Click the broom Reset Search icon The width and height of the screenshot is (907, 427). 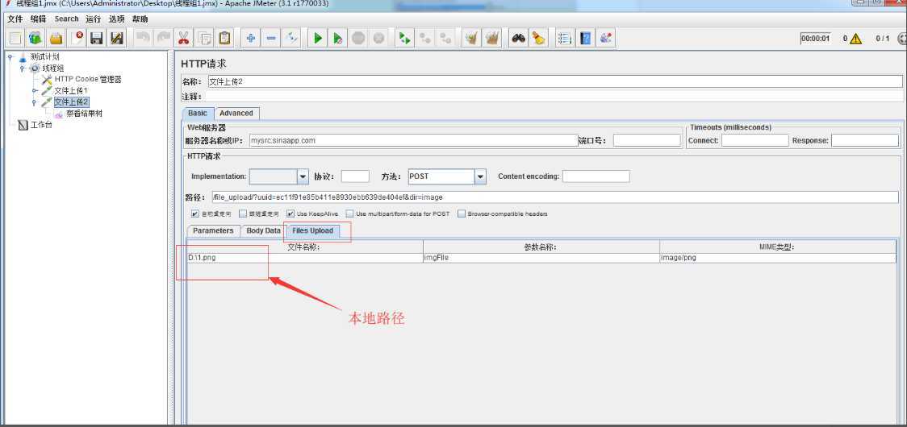click(538, 38)
